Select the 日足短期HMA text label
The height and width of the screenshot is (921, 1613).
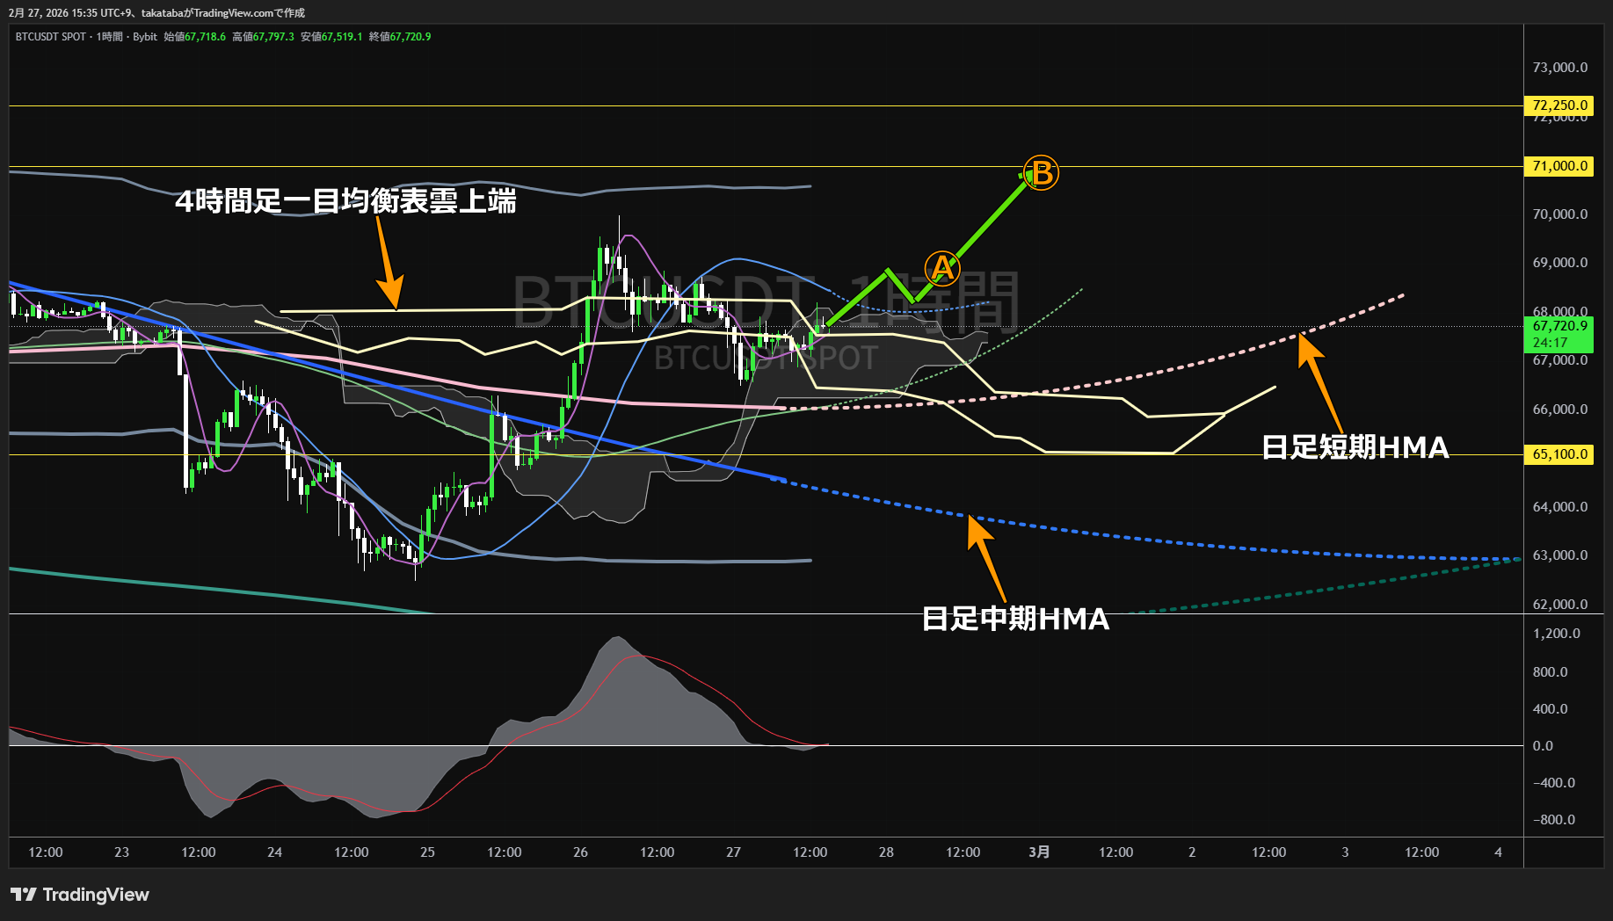(x=1355, y=447)
